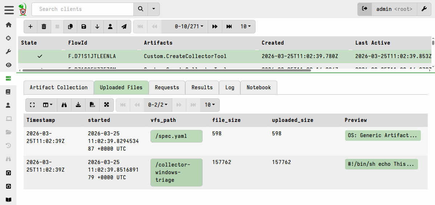Click vertical scrollbar of collections table
This screenshot has height=205, width=435.
point(433,42)
